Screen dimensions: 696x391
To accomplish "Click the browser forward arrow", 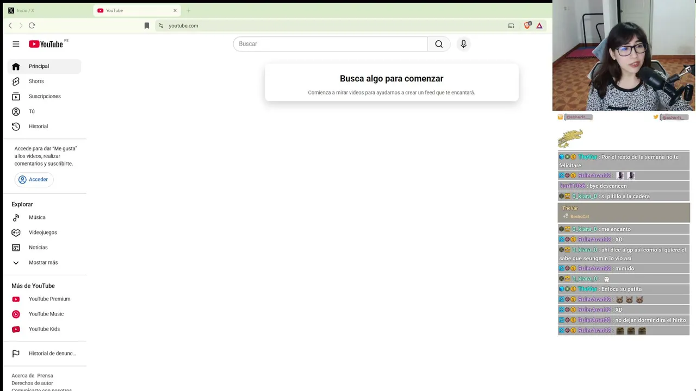I will coord(21,26).
